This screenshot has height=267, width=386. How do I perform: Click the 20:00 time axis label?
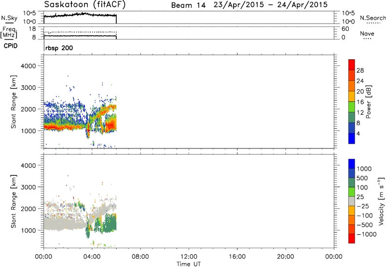tap(285, 257)
